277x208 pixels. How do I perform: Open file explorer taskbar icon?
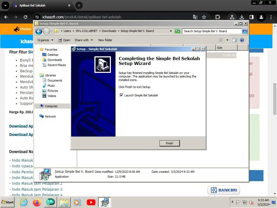(64, 202)
